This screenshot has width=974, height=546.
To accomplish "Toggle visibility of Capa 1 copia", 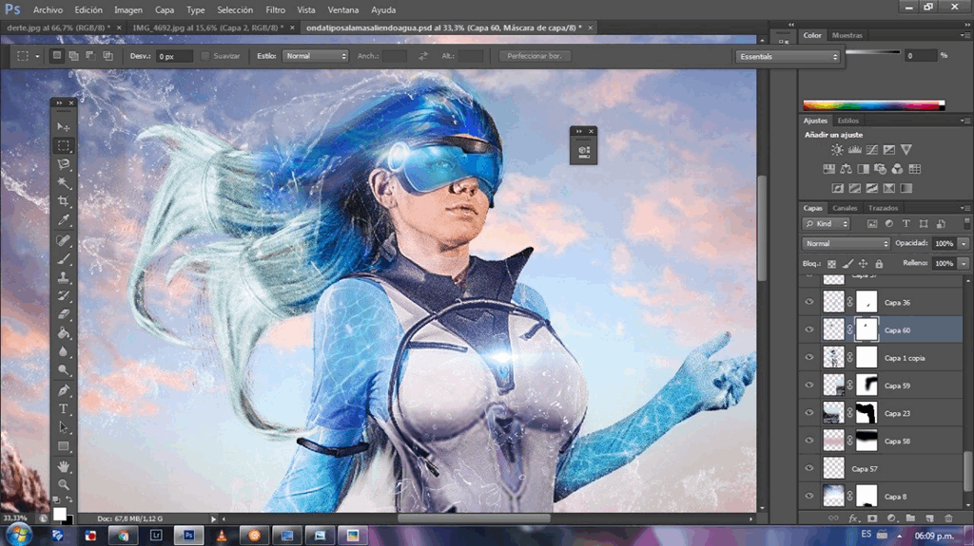I will click(809, 357).
